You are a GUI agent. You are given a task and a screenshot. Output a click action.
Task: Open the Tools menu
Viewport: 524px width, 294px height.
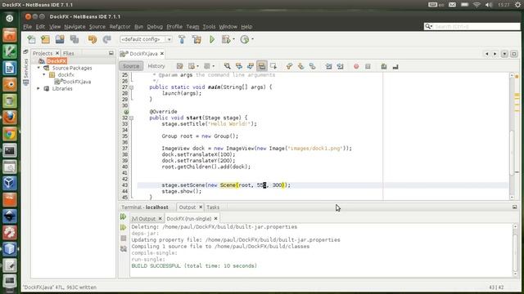[x=210, y=27]
